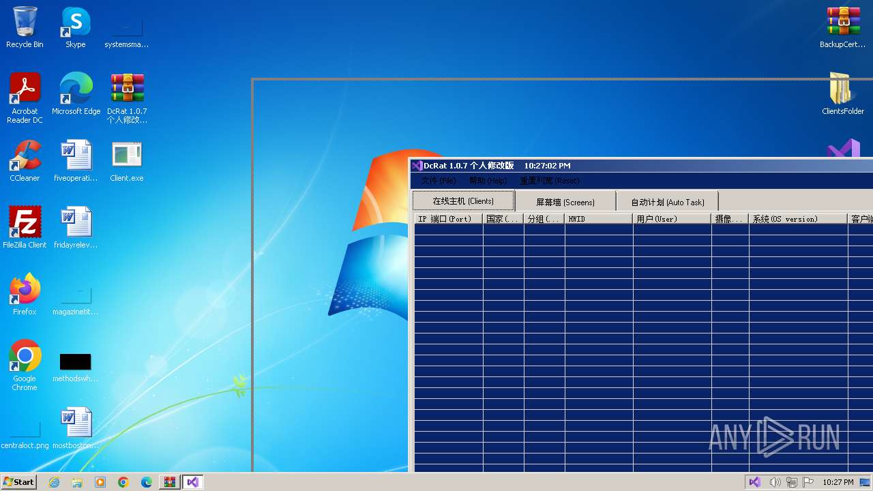Select Acrobat Reader DC shortcut
The width and height of the screenshot is (873, 491).
(x=25, y=98)
